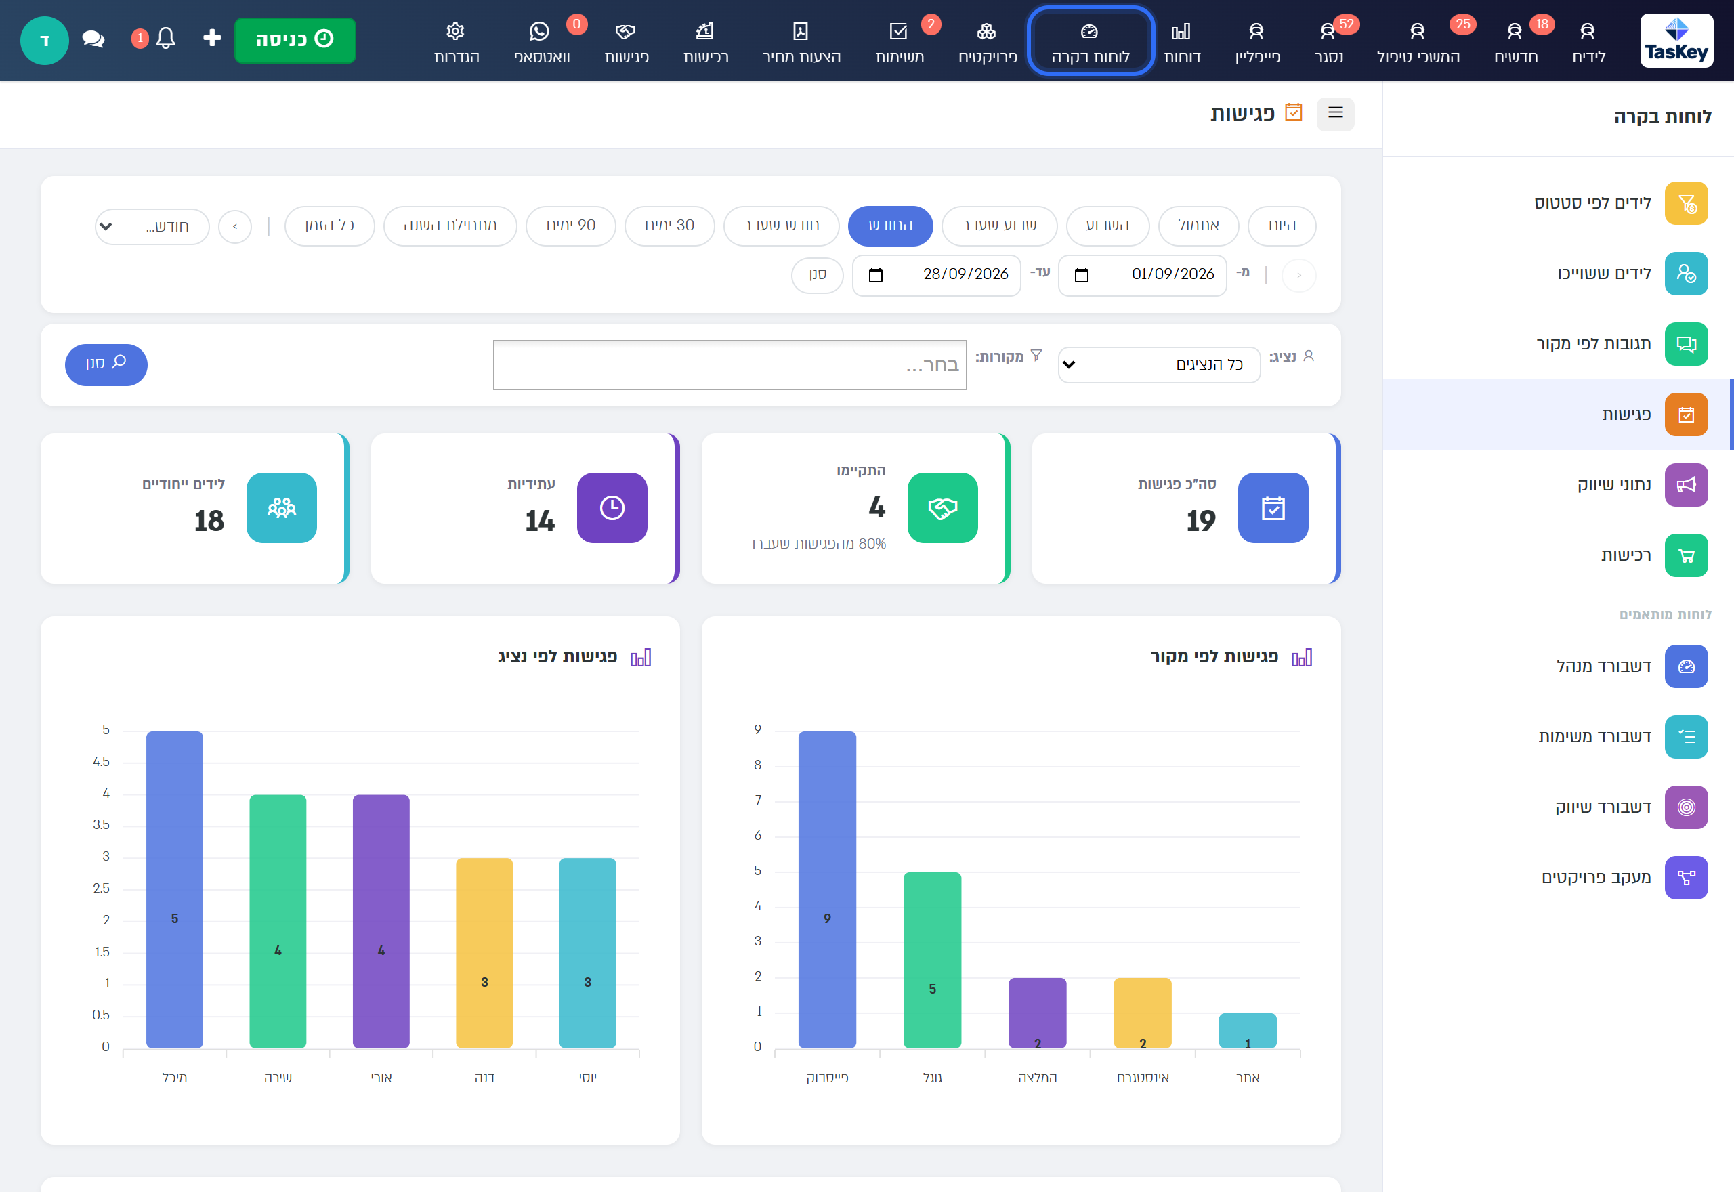
Task: Select the חודש שעבר date range chip
Action: (781, 226)
